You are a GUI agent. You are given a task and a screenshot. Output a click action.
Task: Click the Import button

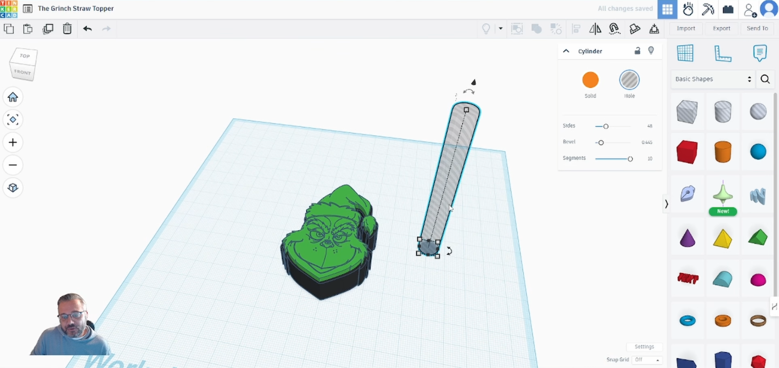pos(686,29)
